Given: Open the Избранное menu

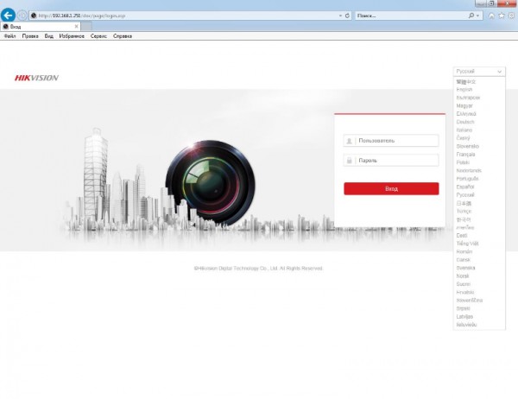Looking at the screenshot, I should pos(72,36).
